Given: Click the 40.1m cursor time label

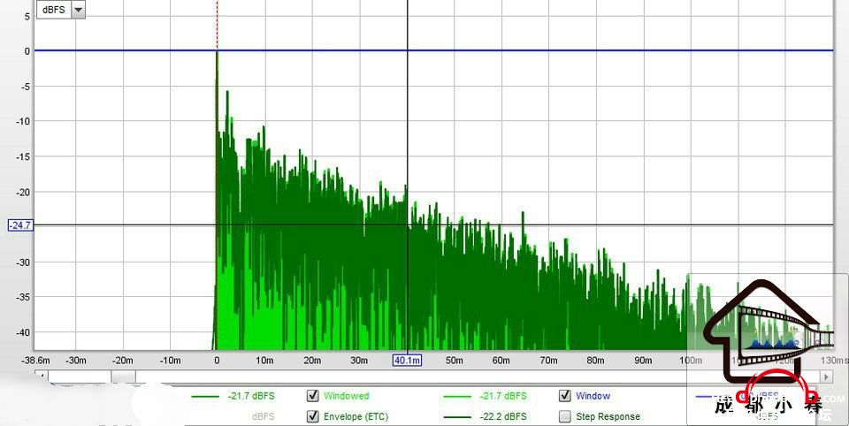Looking at the screenshot, I should (407, 360).
